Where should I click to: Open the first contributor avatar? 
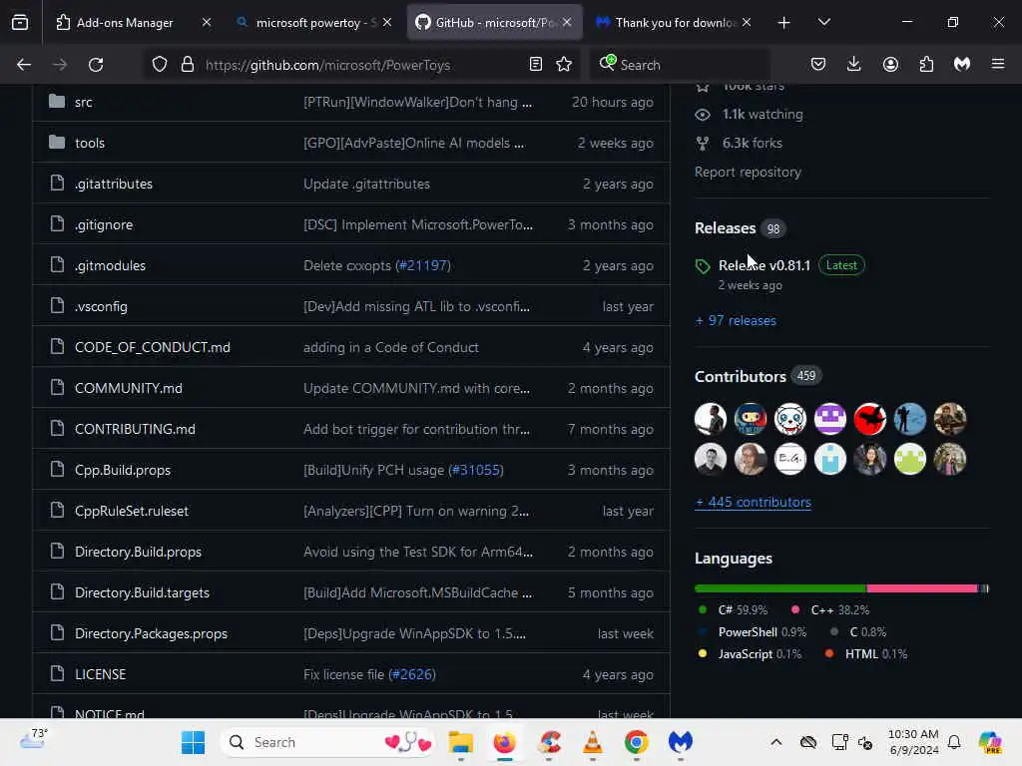pyautogui.click(x=711, y=419)
